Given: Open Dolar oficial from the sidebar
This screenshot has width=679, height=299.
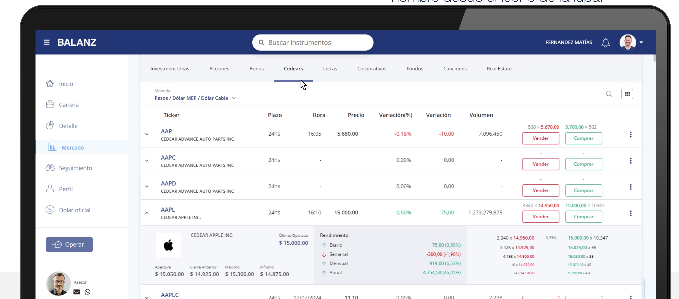Looking at the screenshot, I should (68, 210).
